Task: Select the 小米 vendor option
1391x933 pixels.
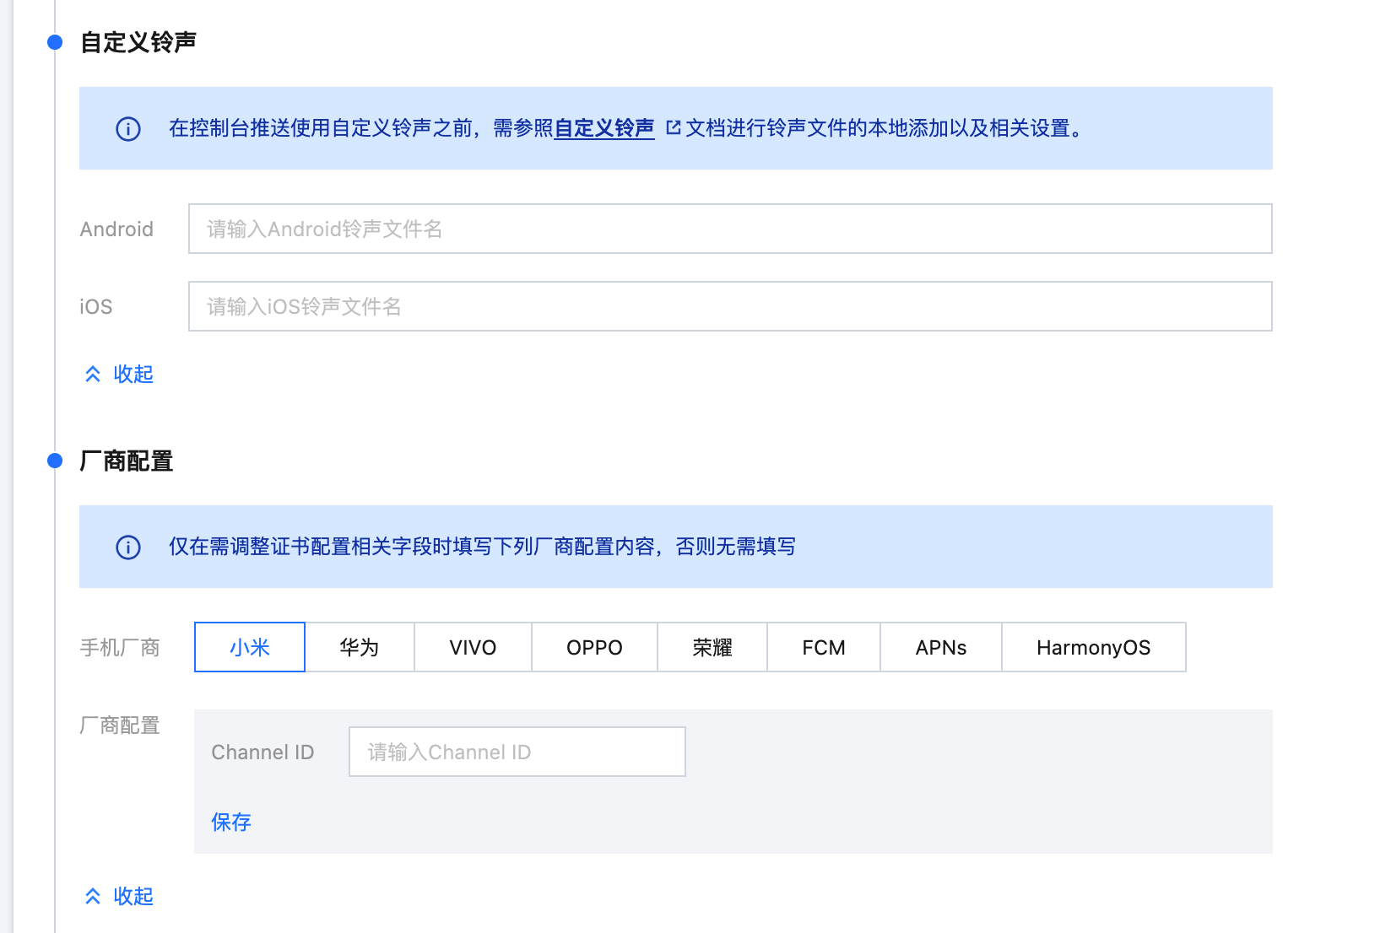Action: pyautogui.click(x=250, y=647)
